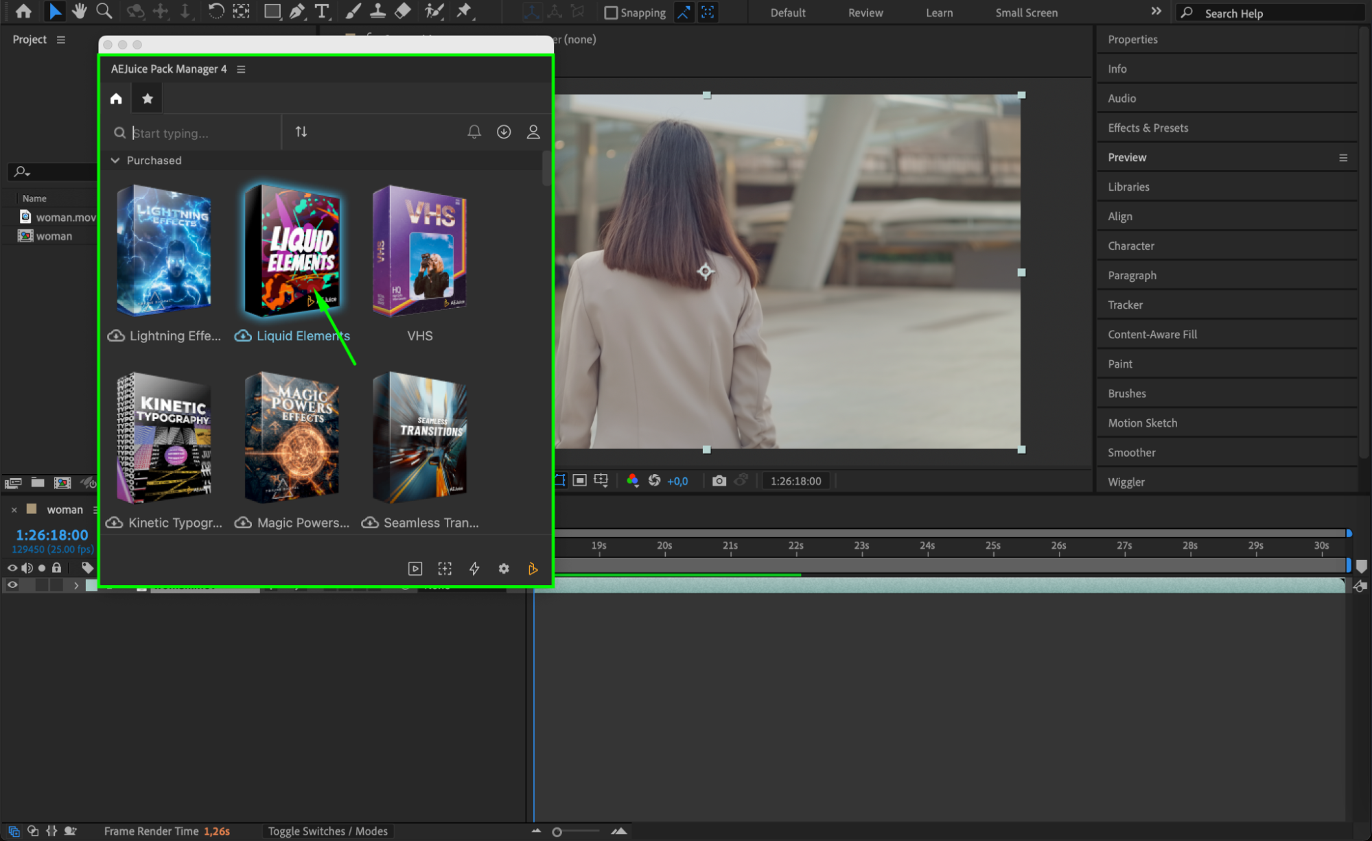Viewport: 1372px width, 841px height.
Task: Toggle Switches / Modes in timeline
Action: tap(327, 831)
